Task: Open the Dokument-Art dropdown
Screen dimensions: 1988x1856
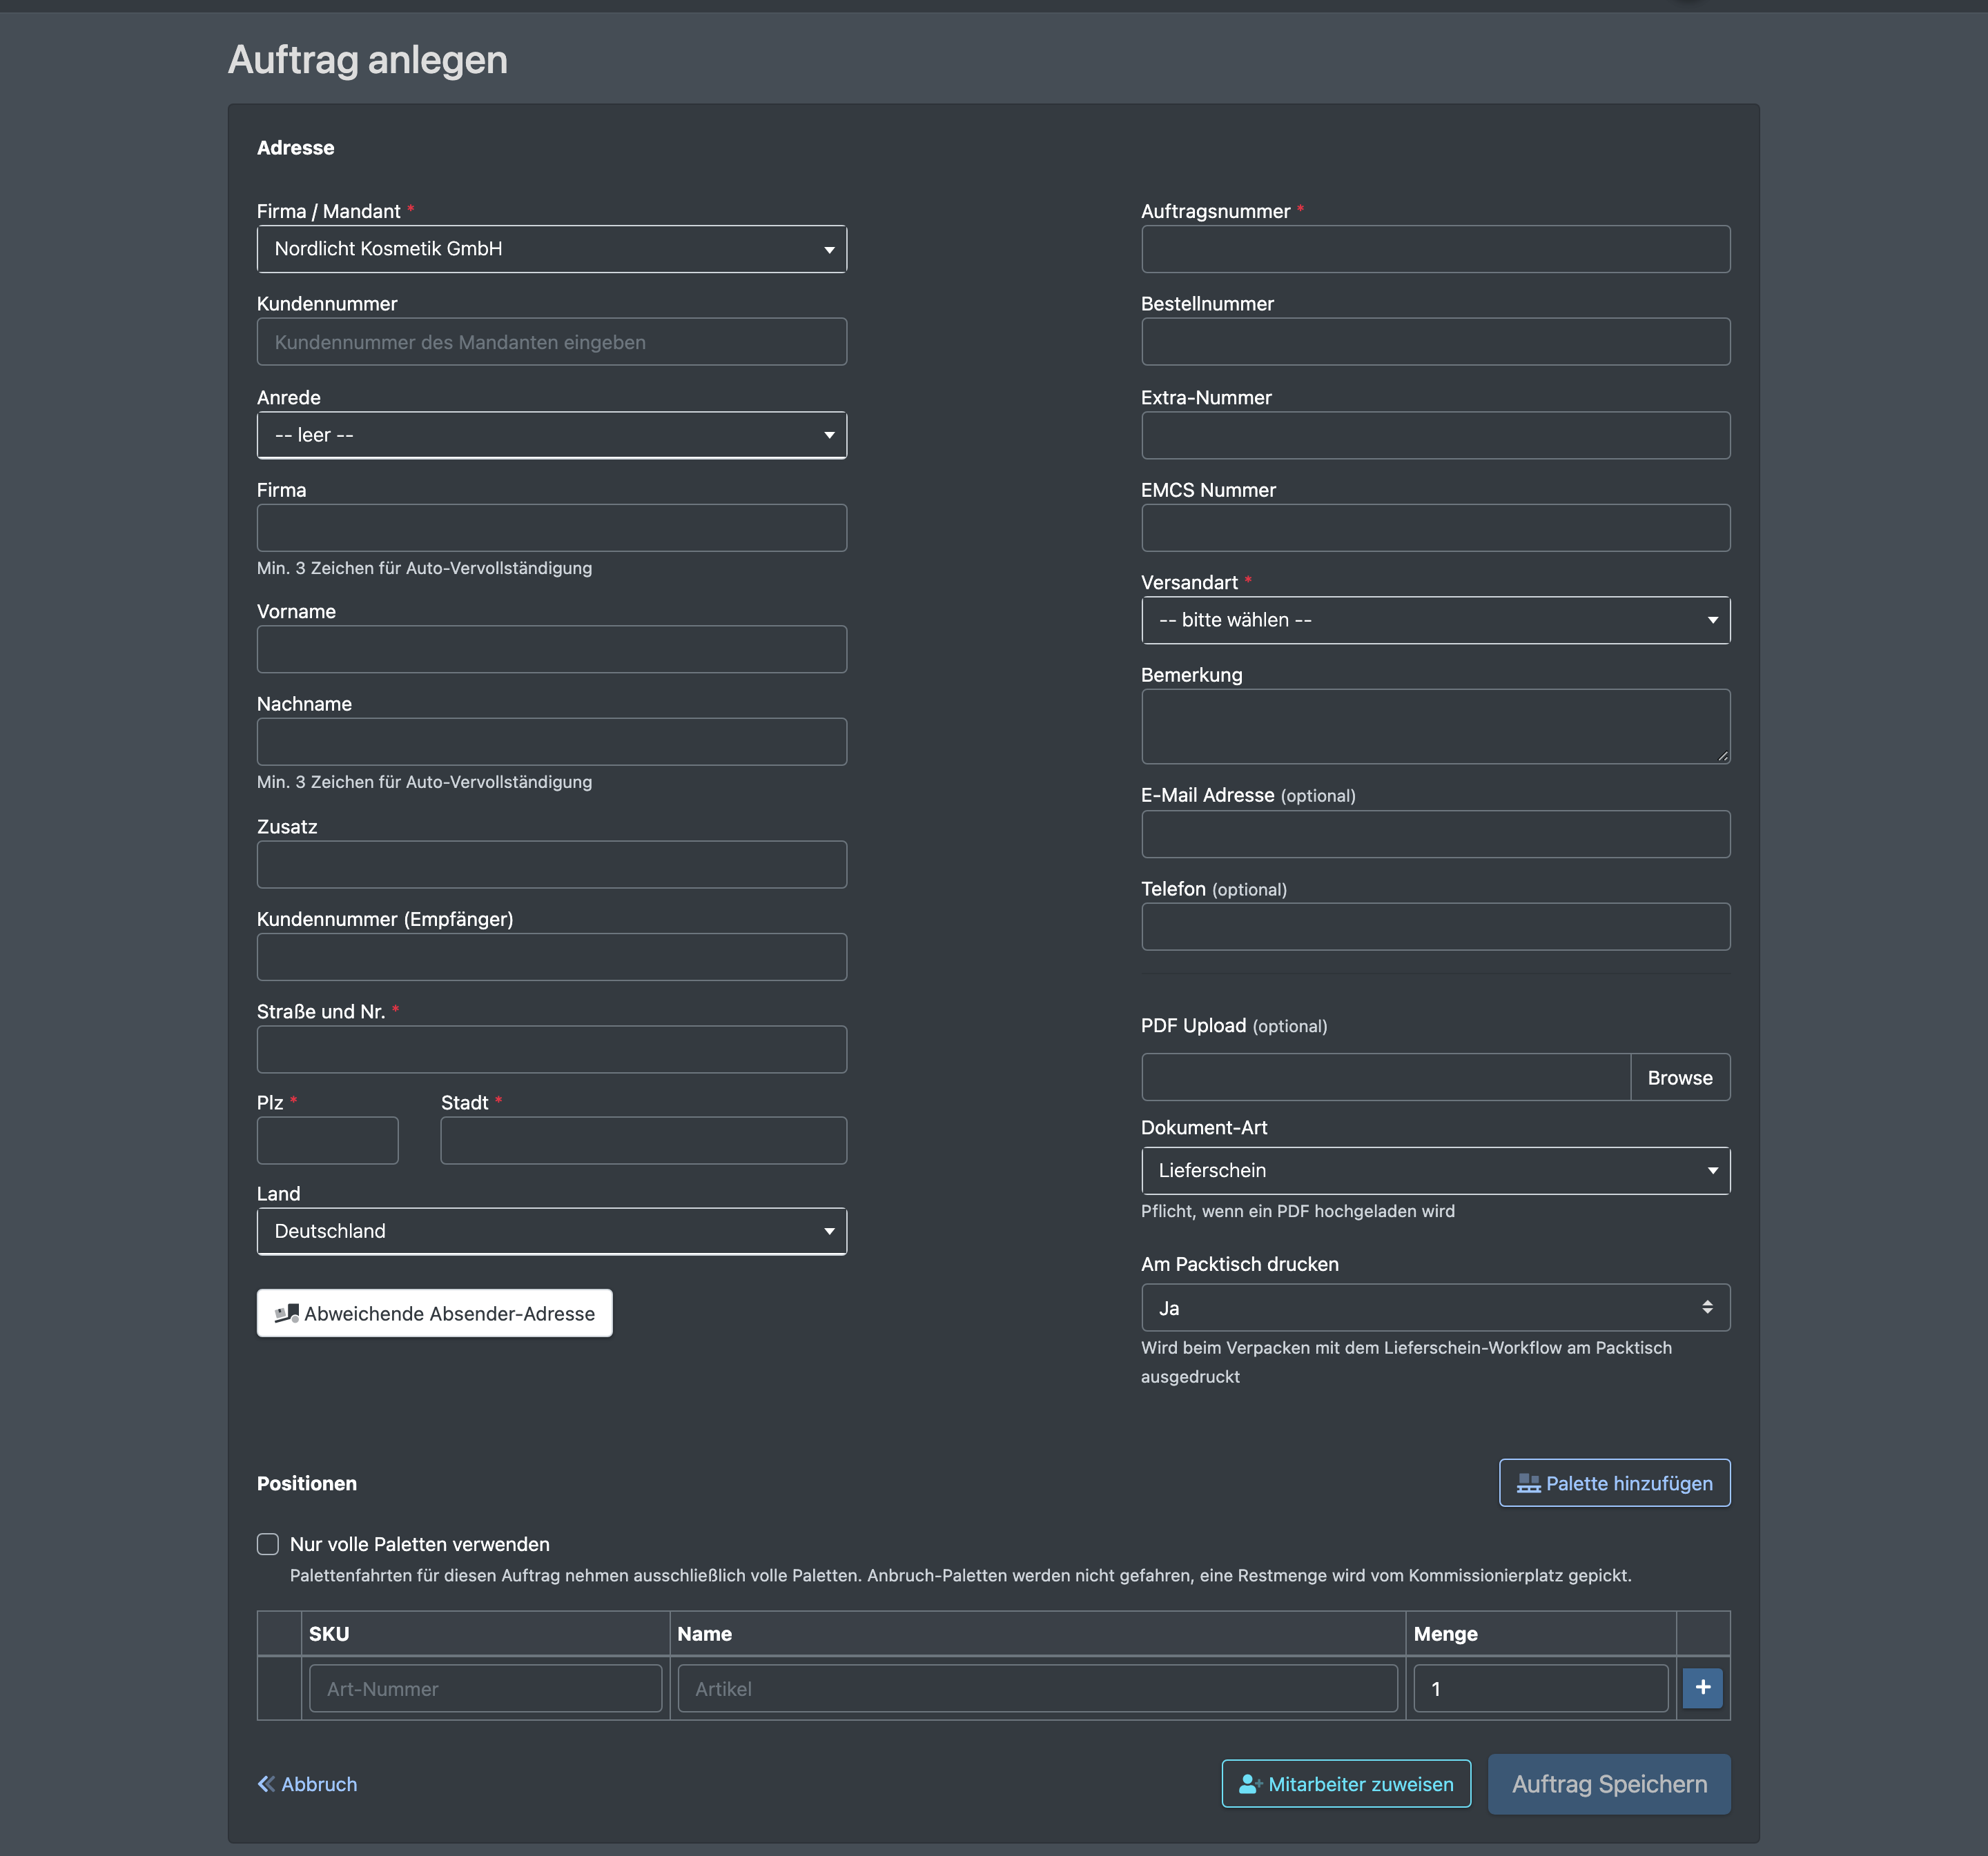Action: click(1435, 1170)
